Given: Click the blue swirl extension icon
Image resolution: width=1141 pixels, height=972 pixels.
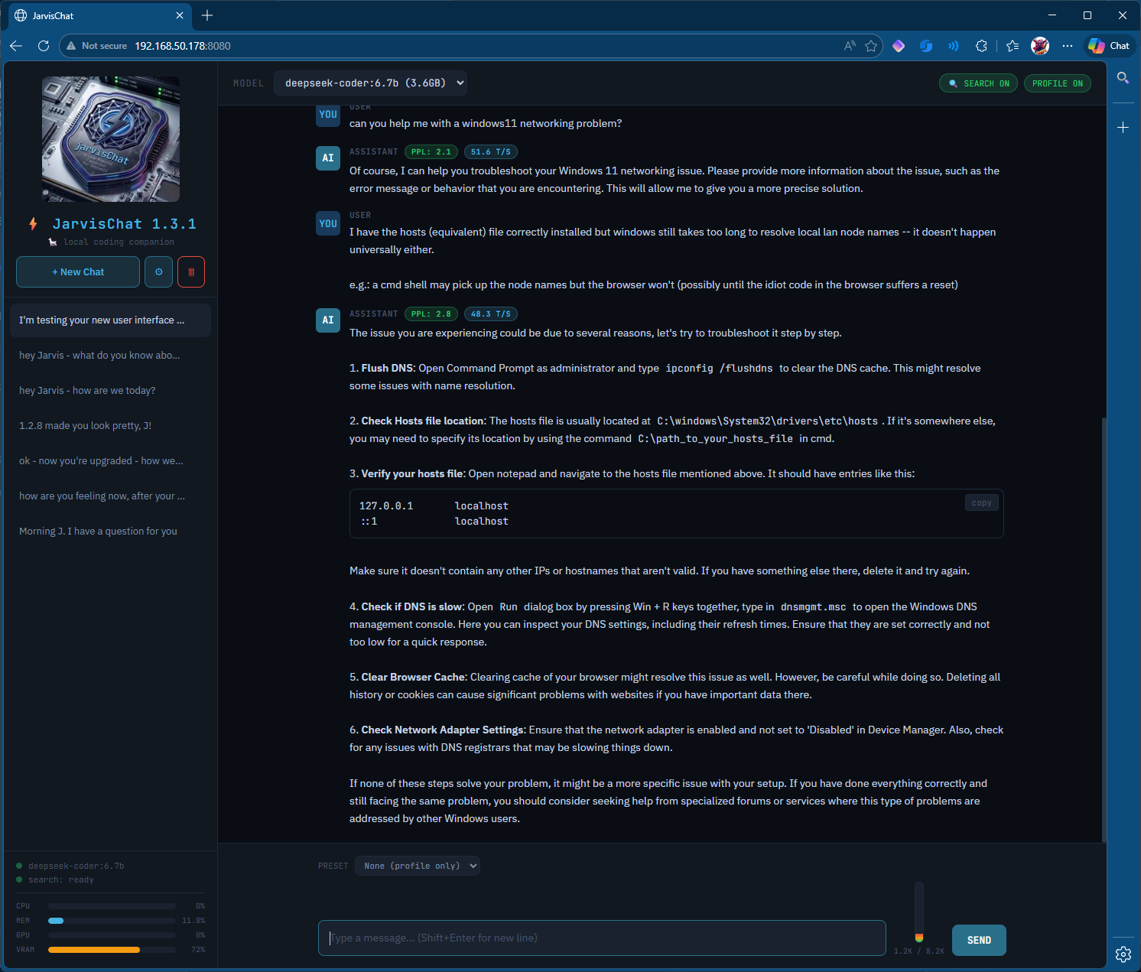Looking at the screenshot, I should 926,46.
